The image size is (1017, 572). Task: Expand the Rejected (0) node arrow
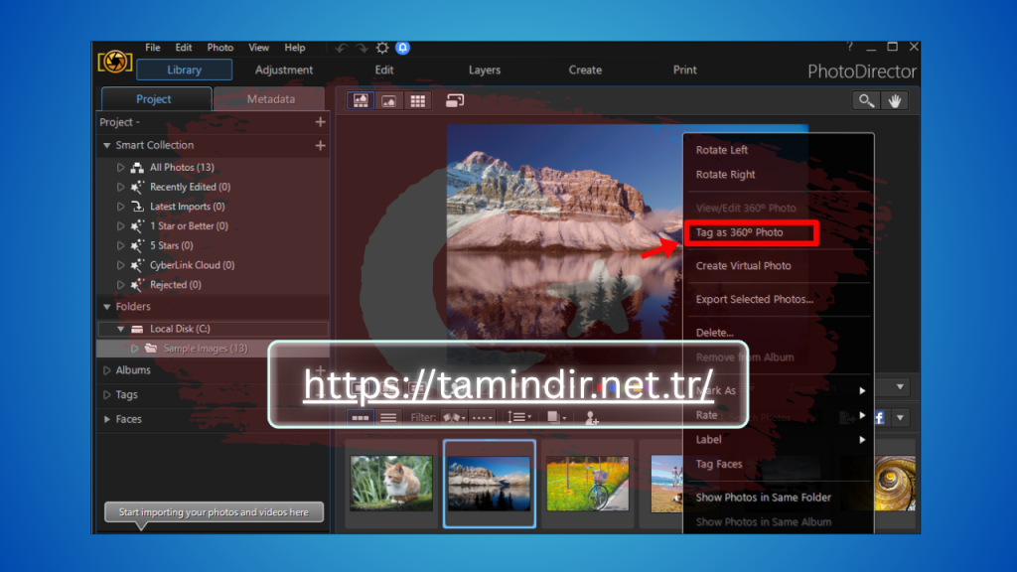tap(120, 285)
